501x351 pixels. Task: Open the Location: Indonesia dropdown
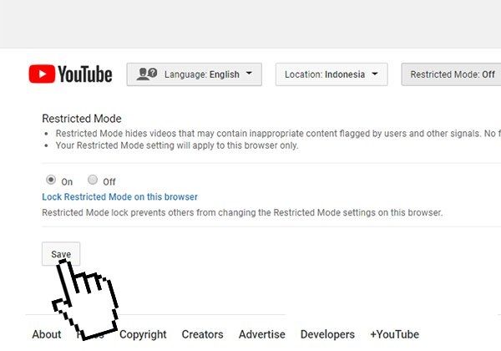331,74
